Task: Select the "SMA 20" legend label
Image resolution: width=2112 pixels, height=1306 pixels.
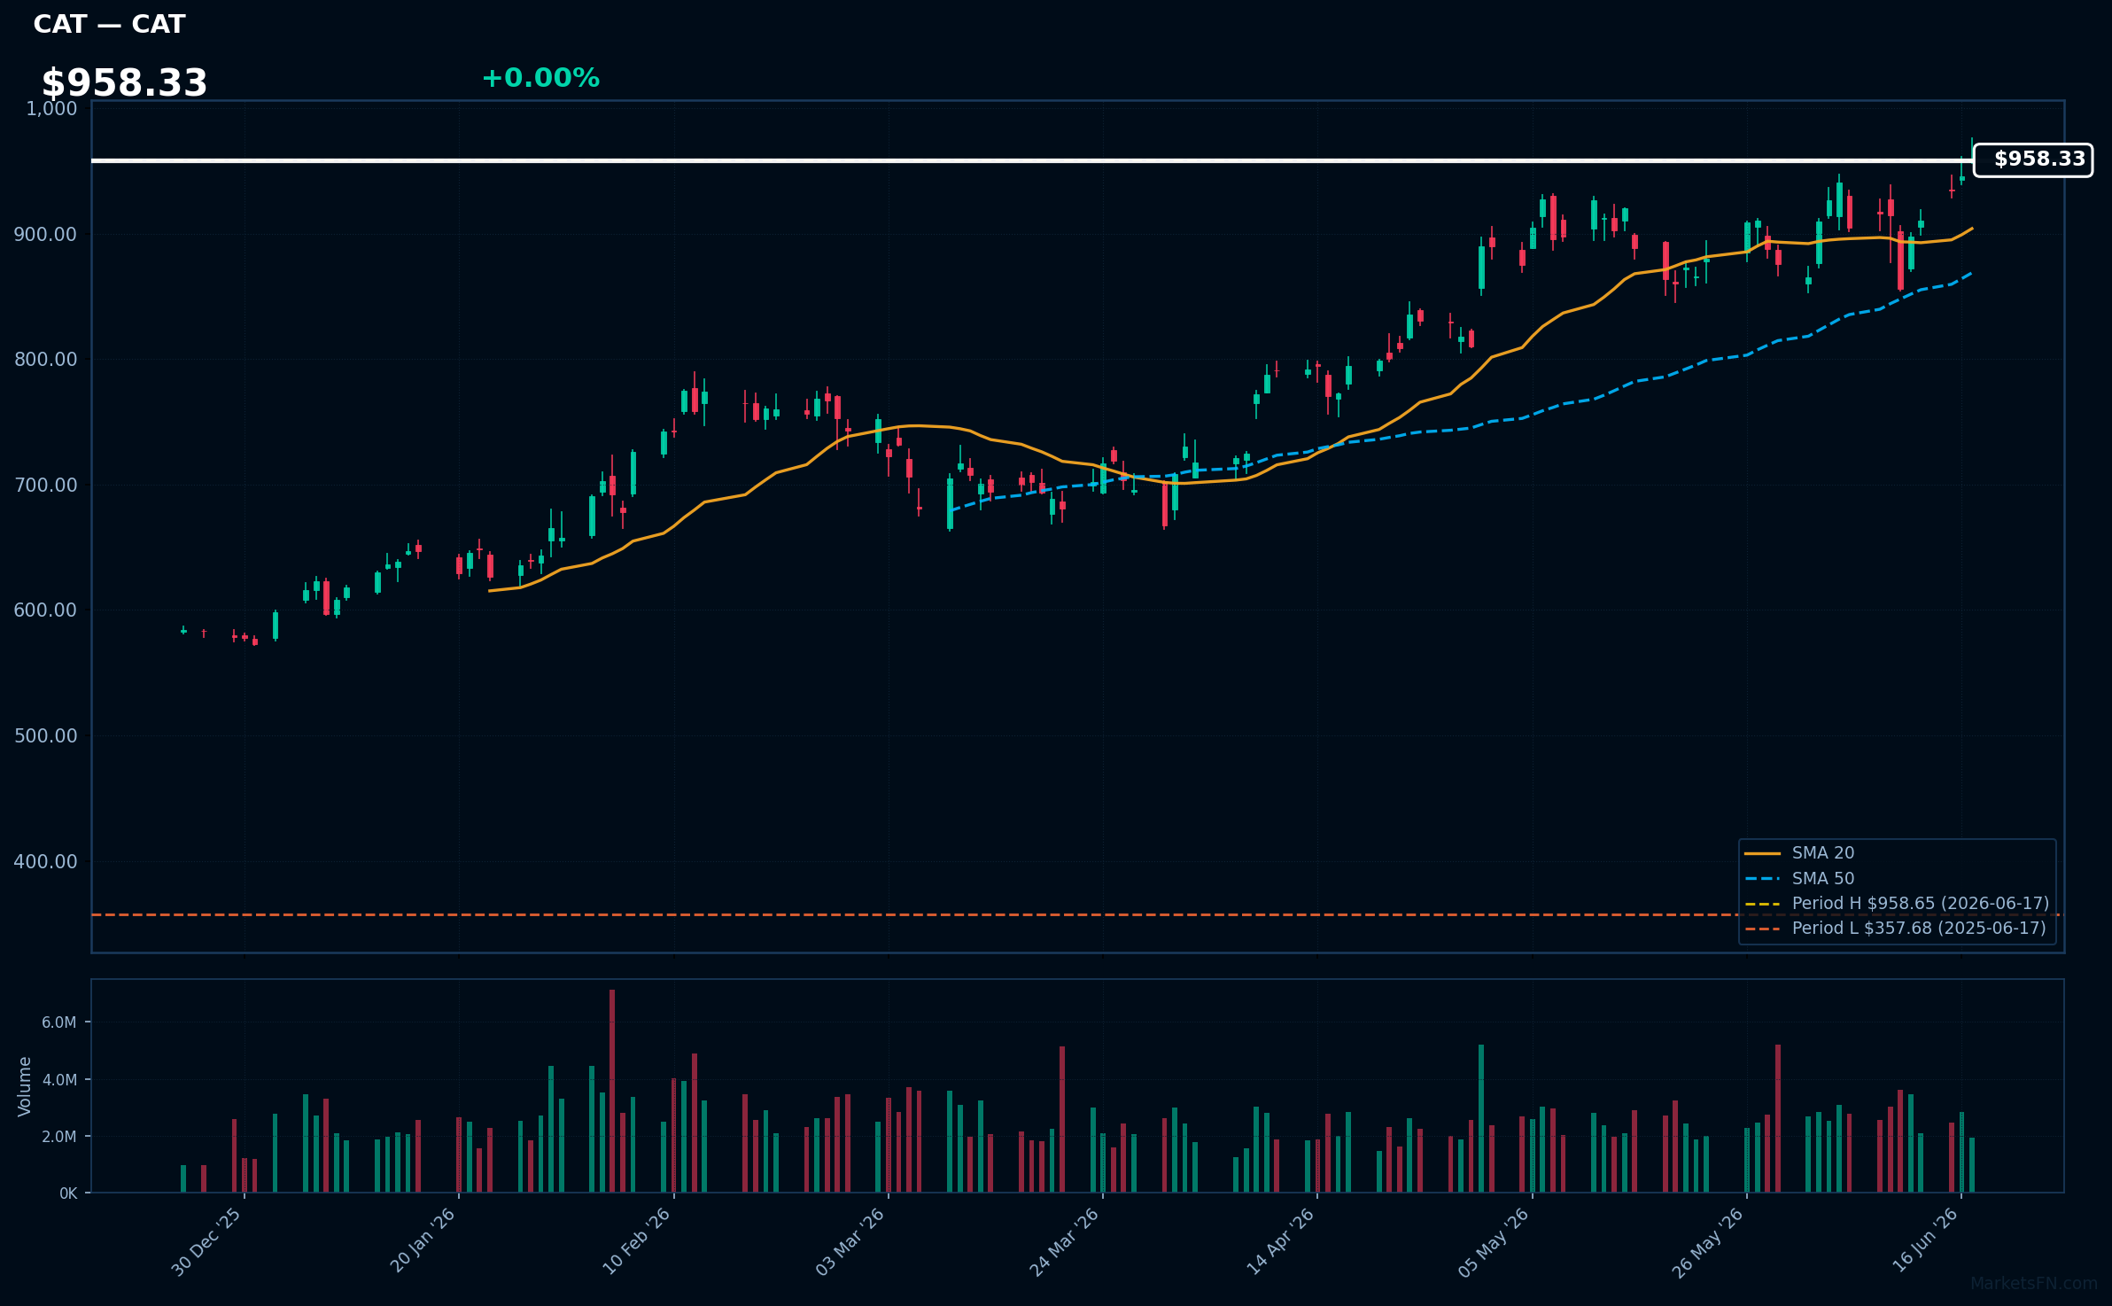Action: point(1823,853)
